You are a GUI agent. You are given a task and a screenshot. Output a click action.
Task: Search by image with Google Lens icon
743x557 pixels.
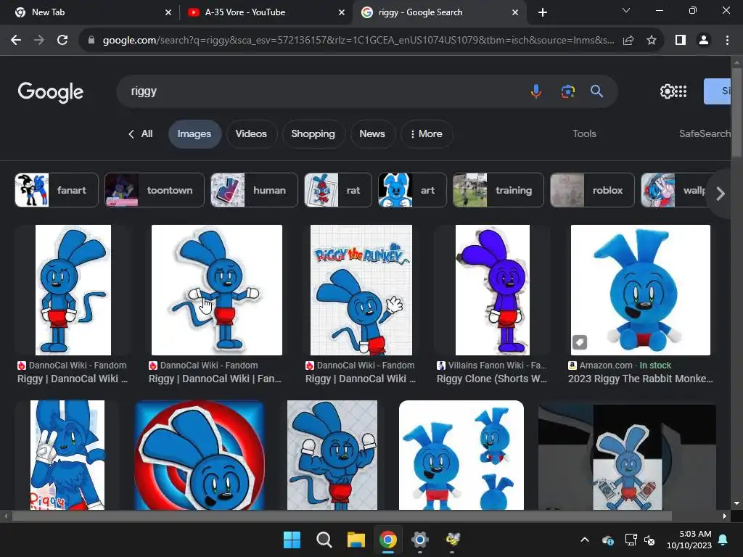567,91
